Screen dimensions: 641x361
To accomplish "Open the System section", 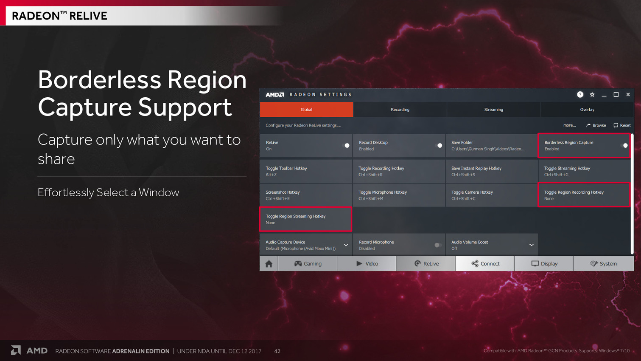I will pyautogui.click(x=603, y=264).
